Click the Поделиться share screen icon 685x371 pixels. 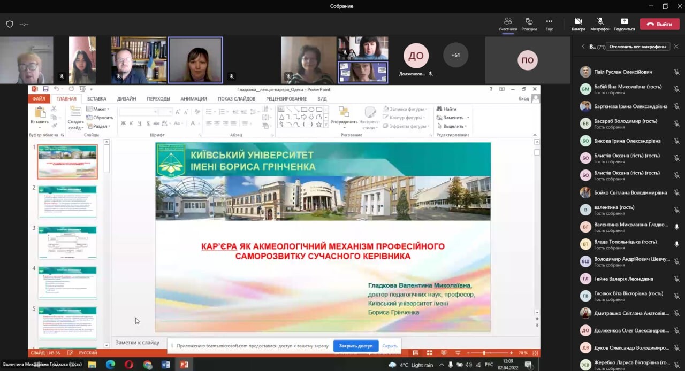pyautogui.click(x=624, y=21)
